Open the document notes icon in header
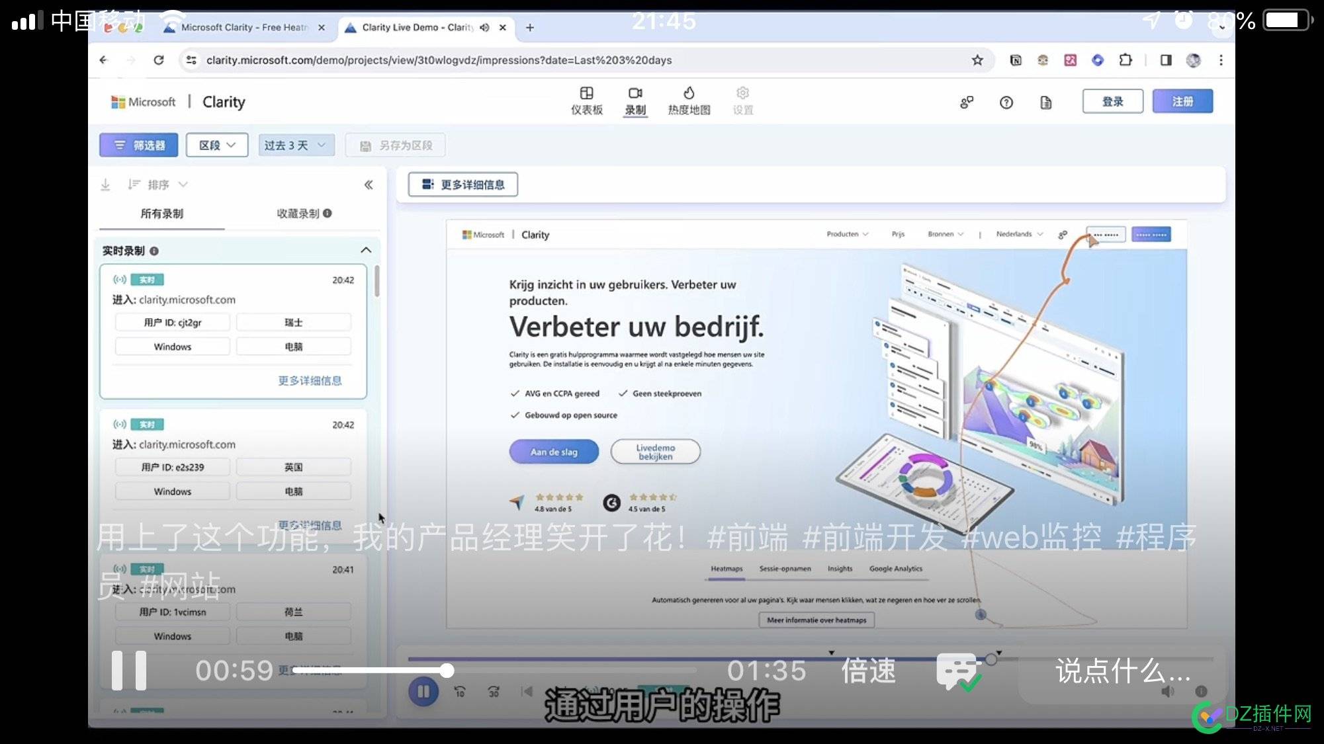This screenshot has width=1324, height=744. pos(1046,102)
